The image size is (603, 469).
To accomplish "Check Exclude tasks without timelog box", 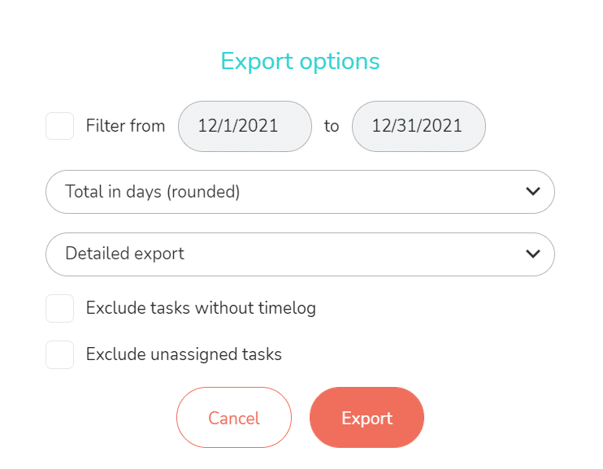I will (59, 308).
